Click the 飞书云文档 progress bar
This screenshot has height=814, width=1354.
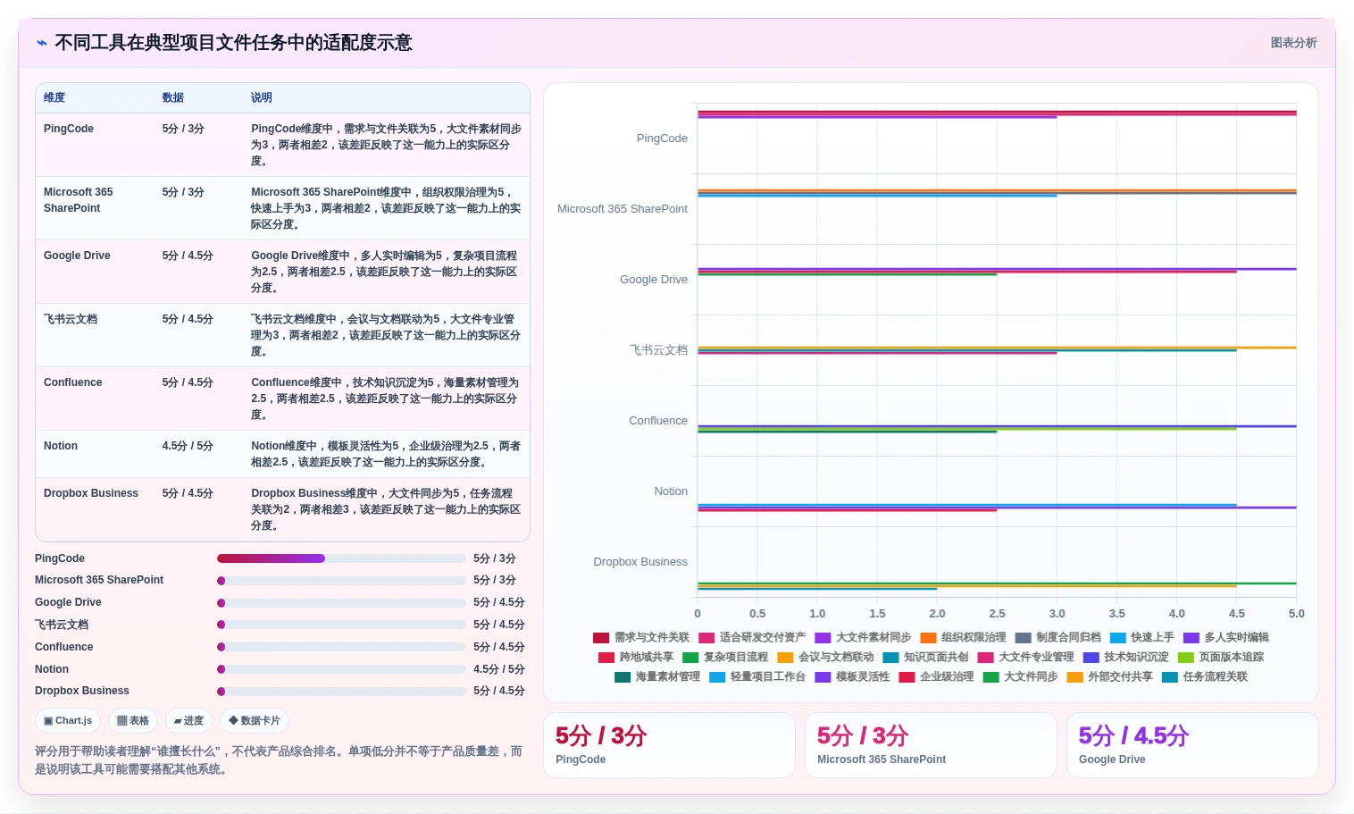click(x=341, y=625)
